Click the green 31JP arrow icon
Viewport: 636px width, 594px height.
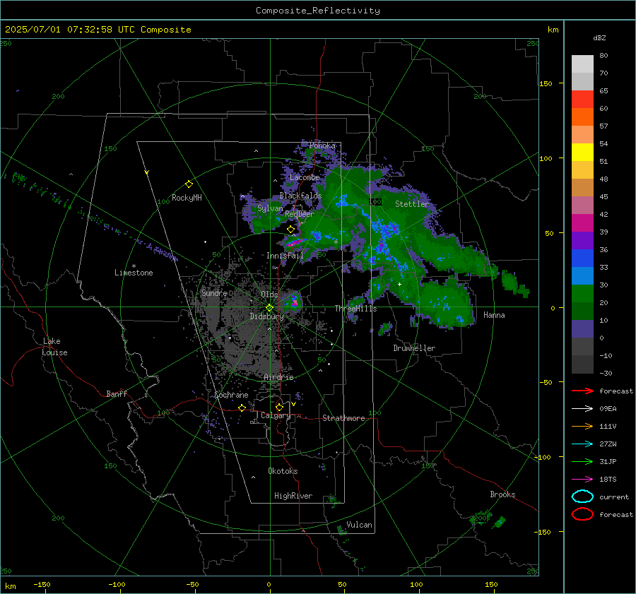(582, 461)
